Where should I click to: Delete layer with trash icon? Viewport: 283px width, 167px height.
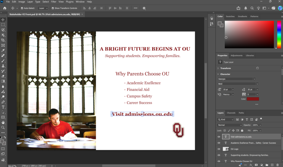click(x=277, y=165)
